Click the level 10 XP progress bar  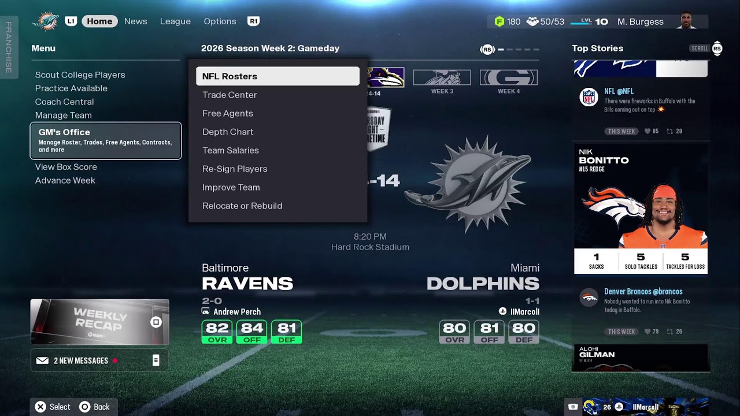[581, 23]
